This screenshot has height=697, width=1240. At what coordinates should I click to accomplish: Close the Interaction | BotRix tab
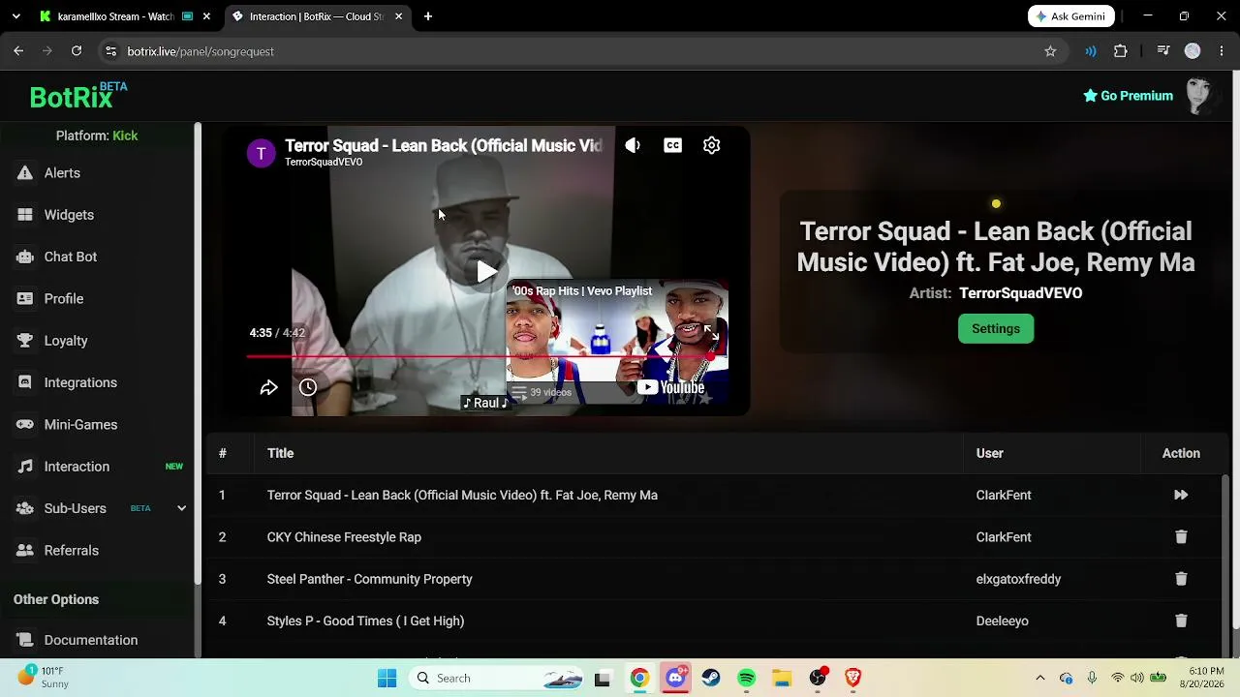(x=398, y=16)
